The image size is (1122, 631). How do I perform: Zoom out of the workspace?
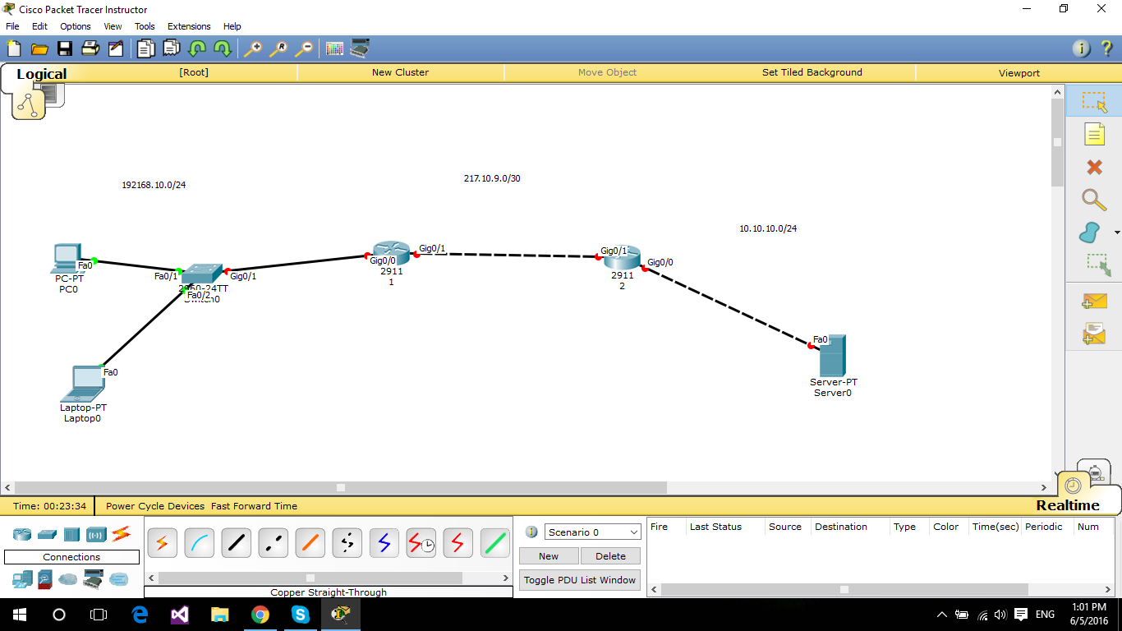click(x=304, y=48)
